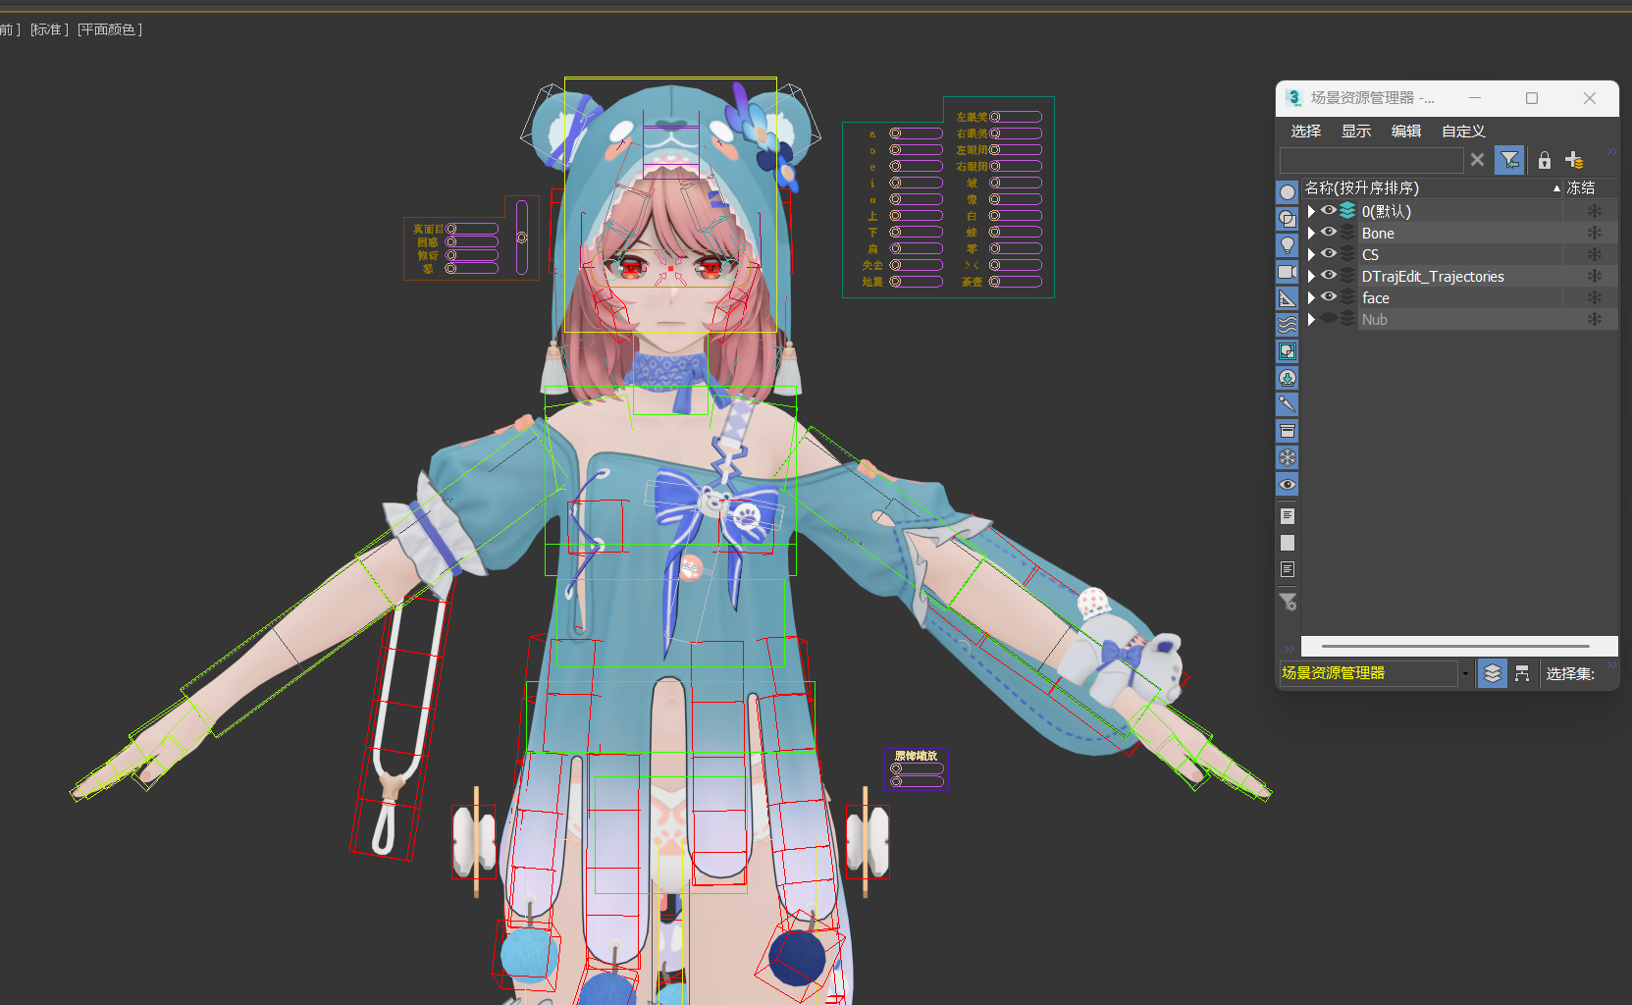1632x1005 pixels.
Task: Open the 自定义 menu
Action: click(1461, 131)
